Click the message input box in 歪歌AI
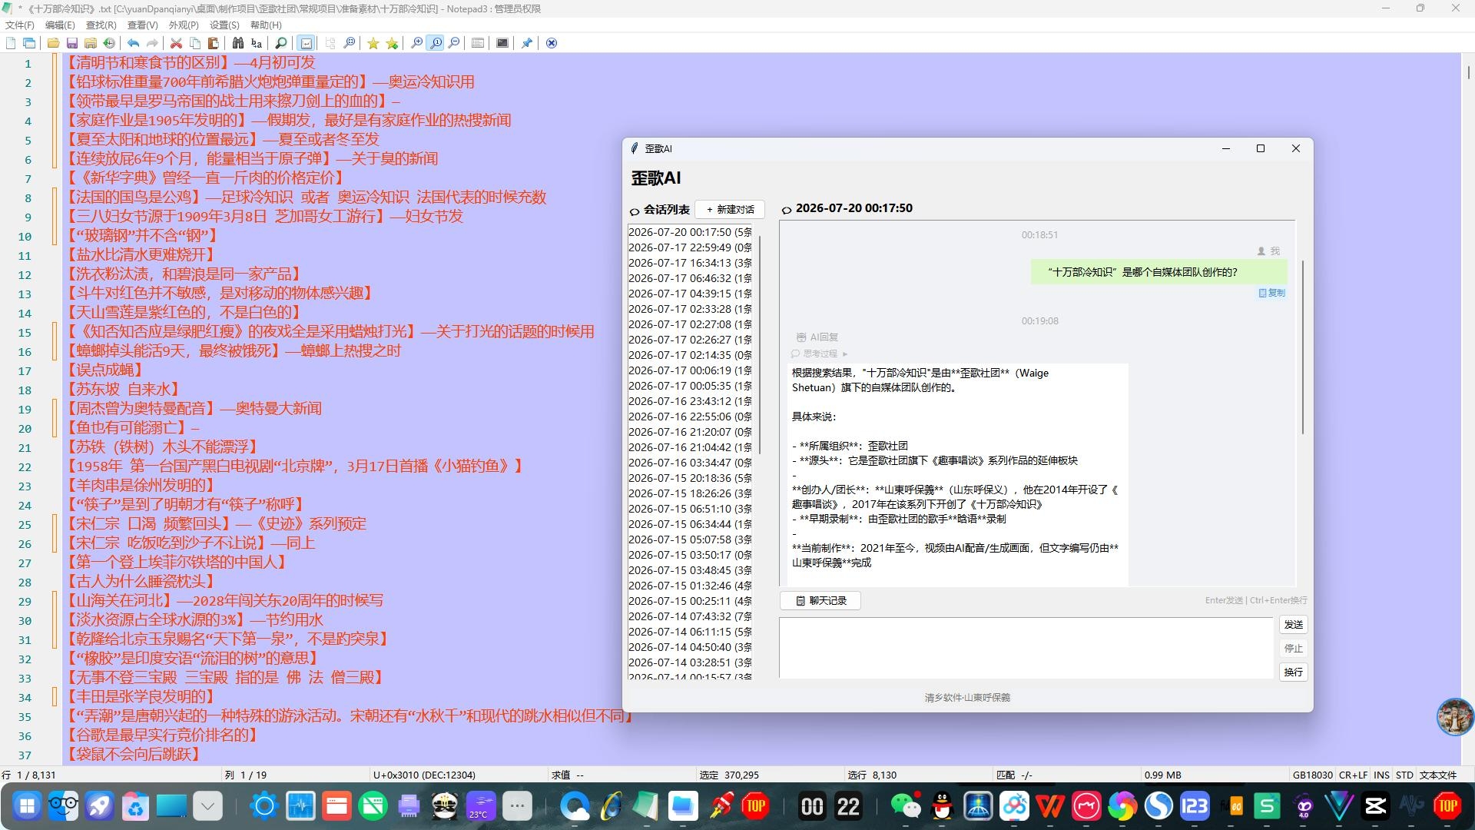 click(x=1026, y=648)
